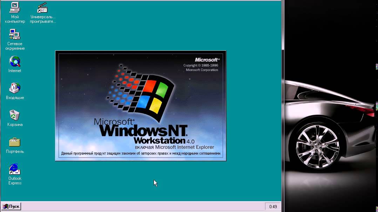
Task: Click the Портфель label text
Action: [15, 151]
